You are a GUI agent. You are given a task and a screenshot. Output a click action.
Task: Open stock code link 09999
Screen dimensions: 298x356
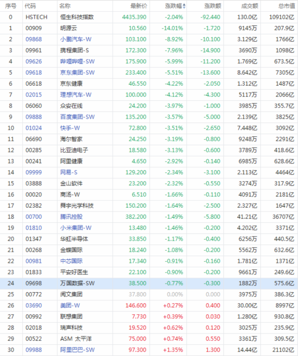point(34,172)
